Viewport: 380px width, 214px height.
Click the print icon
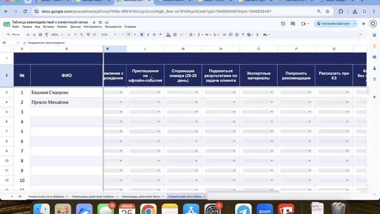(40, 34)
